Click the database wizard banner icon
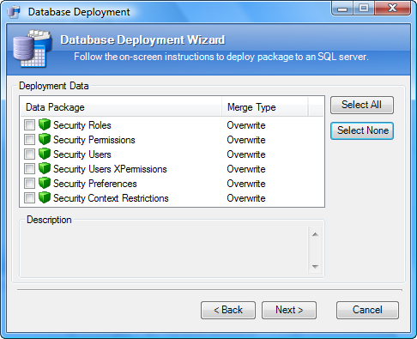 [33, 49]
